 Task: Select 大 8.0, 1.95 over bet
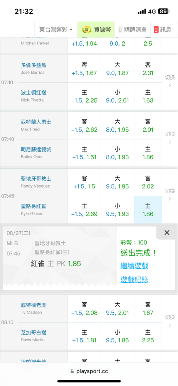tap(118, 125)
